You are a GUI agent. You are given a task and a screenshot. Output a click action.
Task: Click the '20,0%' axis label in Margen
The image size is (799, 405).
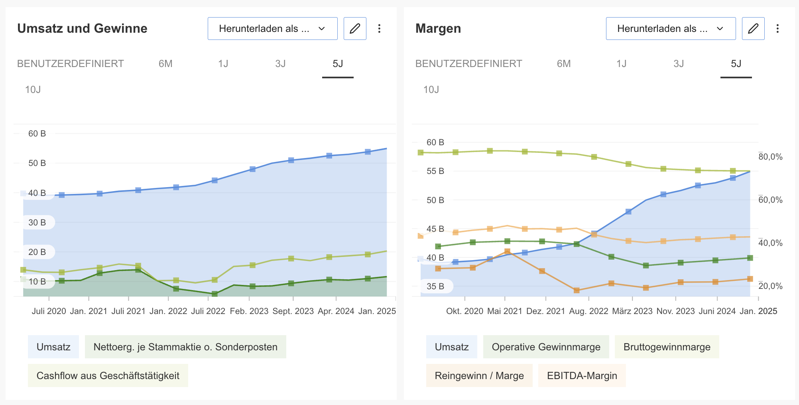pos(770,286)
